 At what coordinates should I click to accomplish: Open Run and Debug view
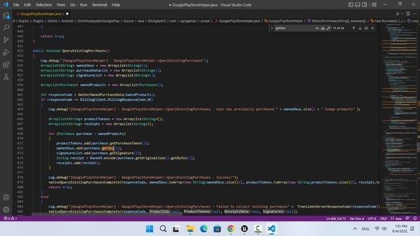coord(6,52)
